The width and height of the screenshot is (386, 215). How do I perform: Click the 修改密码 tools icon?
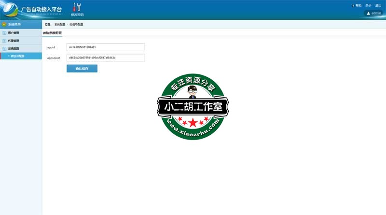click(77, 7)
